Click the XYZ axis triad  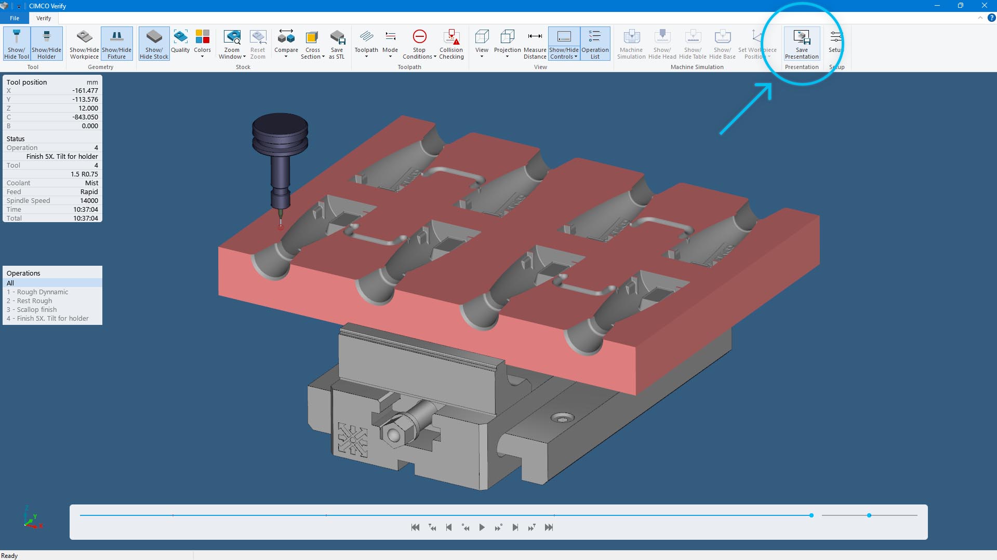(x=33, y=518)
